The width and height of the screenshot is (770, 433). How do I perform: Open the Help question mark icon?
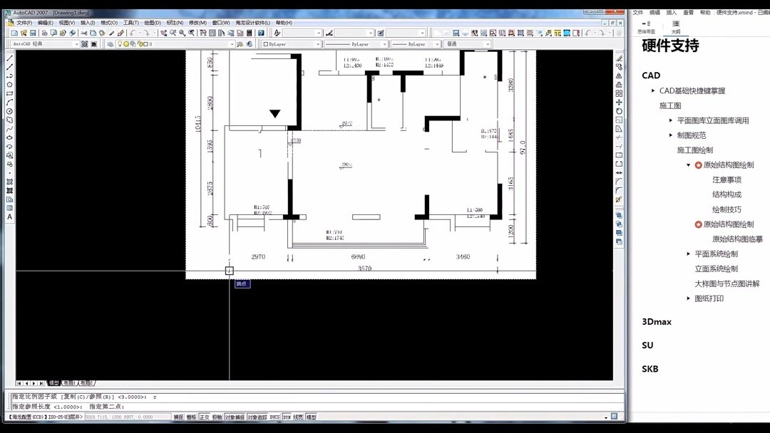[261, 33]
